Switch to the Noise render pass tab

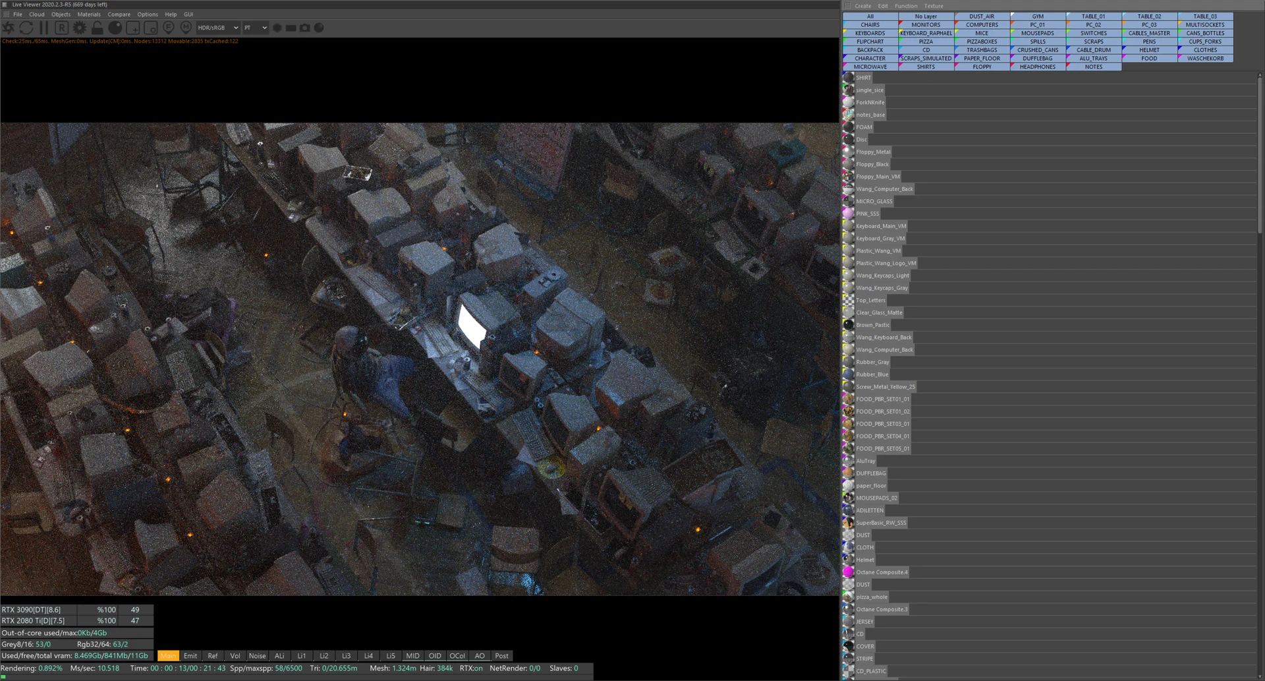point(257,656)
